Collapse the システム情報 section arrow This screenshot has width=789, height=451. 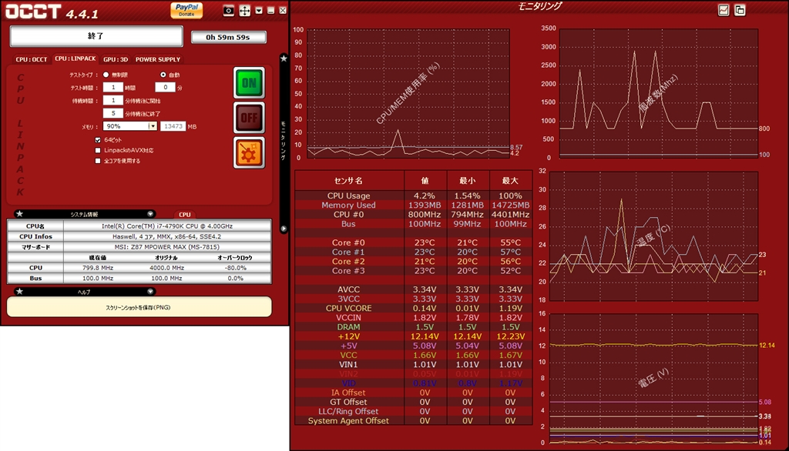pos(150,214)
